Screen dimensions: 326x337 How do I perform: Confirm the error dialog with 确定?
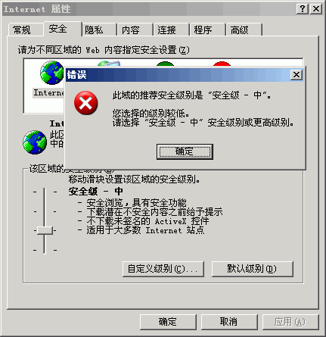pos(185,151)
